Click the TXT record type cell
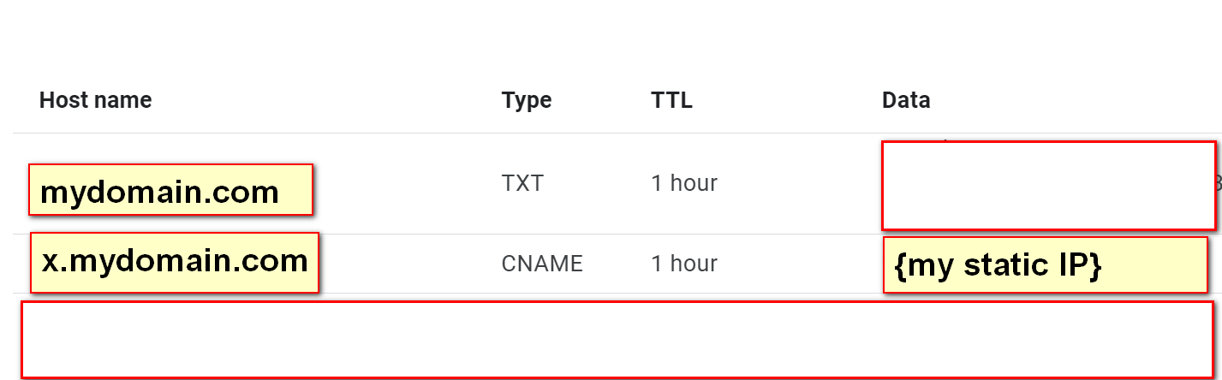 [x=522, y=183]
